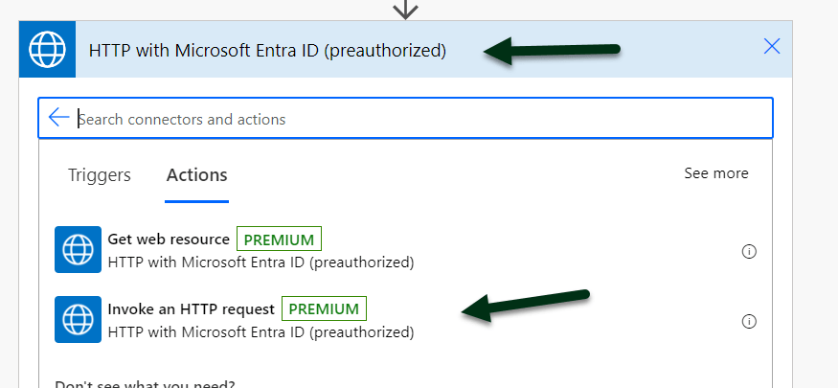Screen dimensions: 838x388
Task: Click the PREMIUM badge beside Get web resource
Action: tap(280, 240)
